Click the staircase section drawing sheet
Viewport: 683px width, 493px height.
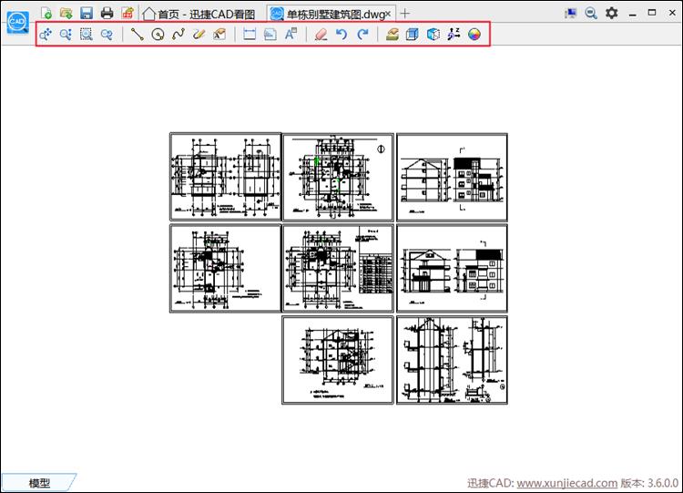[x=338, y=360]
